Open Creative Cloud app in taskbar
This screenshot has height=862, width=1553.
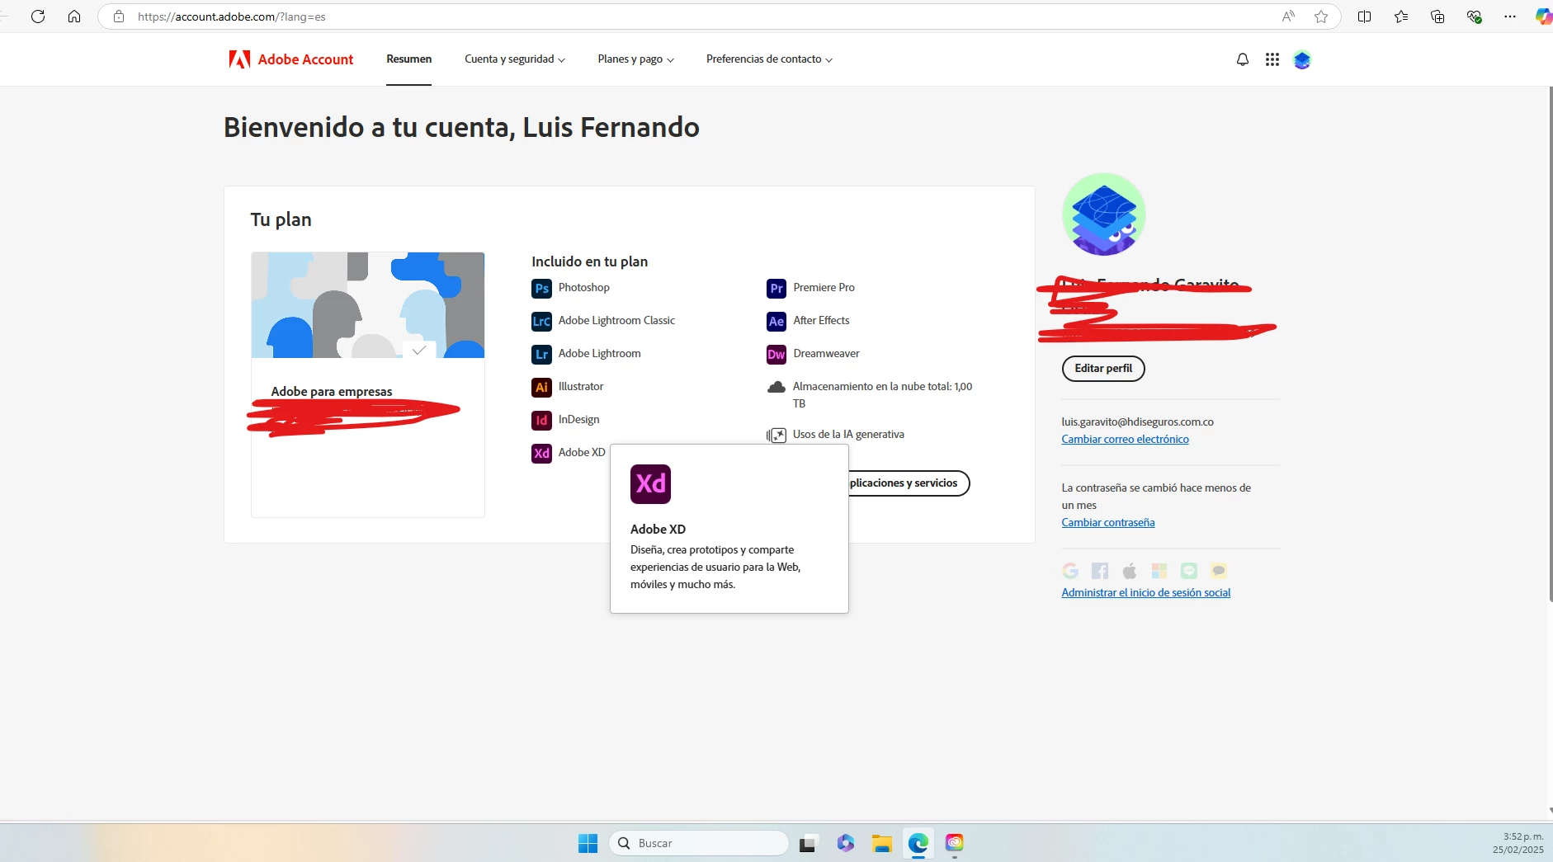tap(955, 843)
